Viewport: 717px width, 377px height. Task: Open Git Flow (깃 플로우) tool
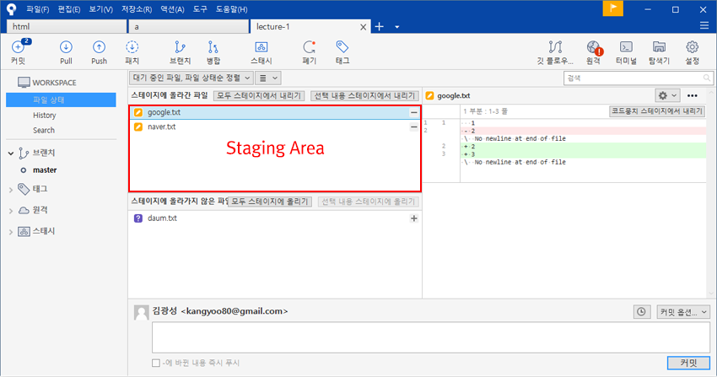pyautogui.click(x=555, y=51)
